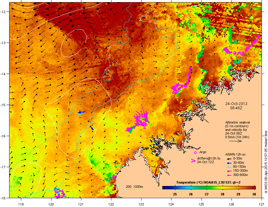Click the Temperature NOAA15_L3U colorbar title

tap(208, 182)
